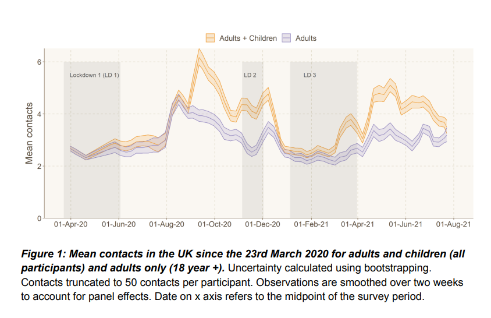The height and width of the screenshot is (318, 491).
Task: Select the 'Adults + Children' legend label
Action: pos(248,38)
